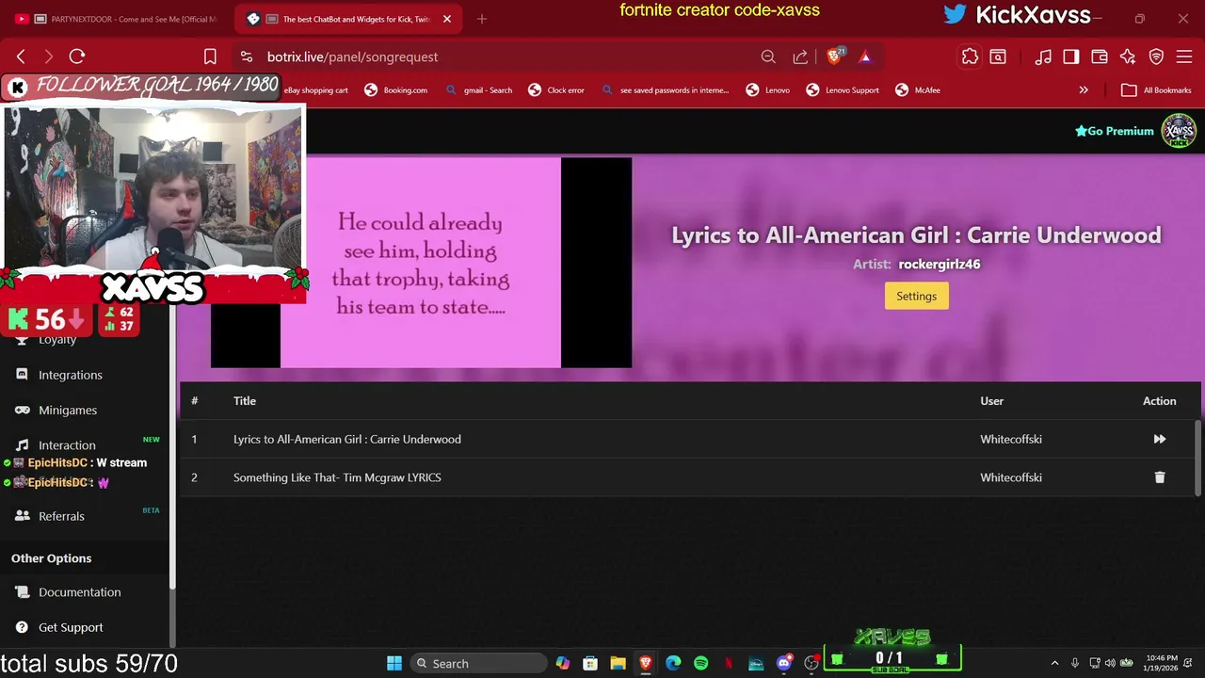Open Microsoft Edge from the taskbar

point(673,663)
